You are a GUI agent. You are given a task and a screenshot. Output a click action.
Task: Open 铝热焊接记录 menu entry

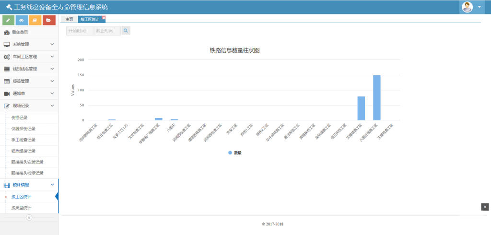(x=23, y=151)
